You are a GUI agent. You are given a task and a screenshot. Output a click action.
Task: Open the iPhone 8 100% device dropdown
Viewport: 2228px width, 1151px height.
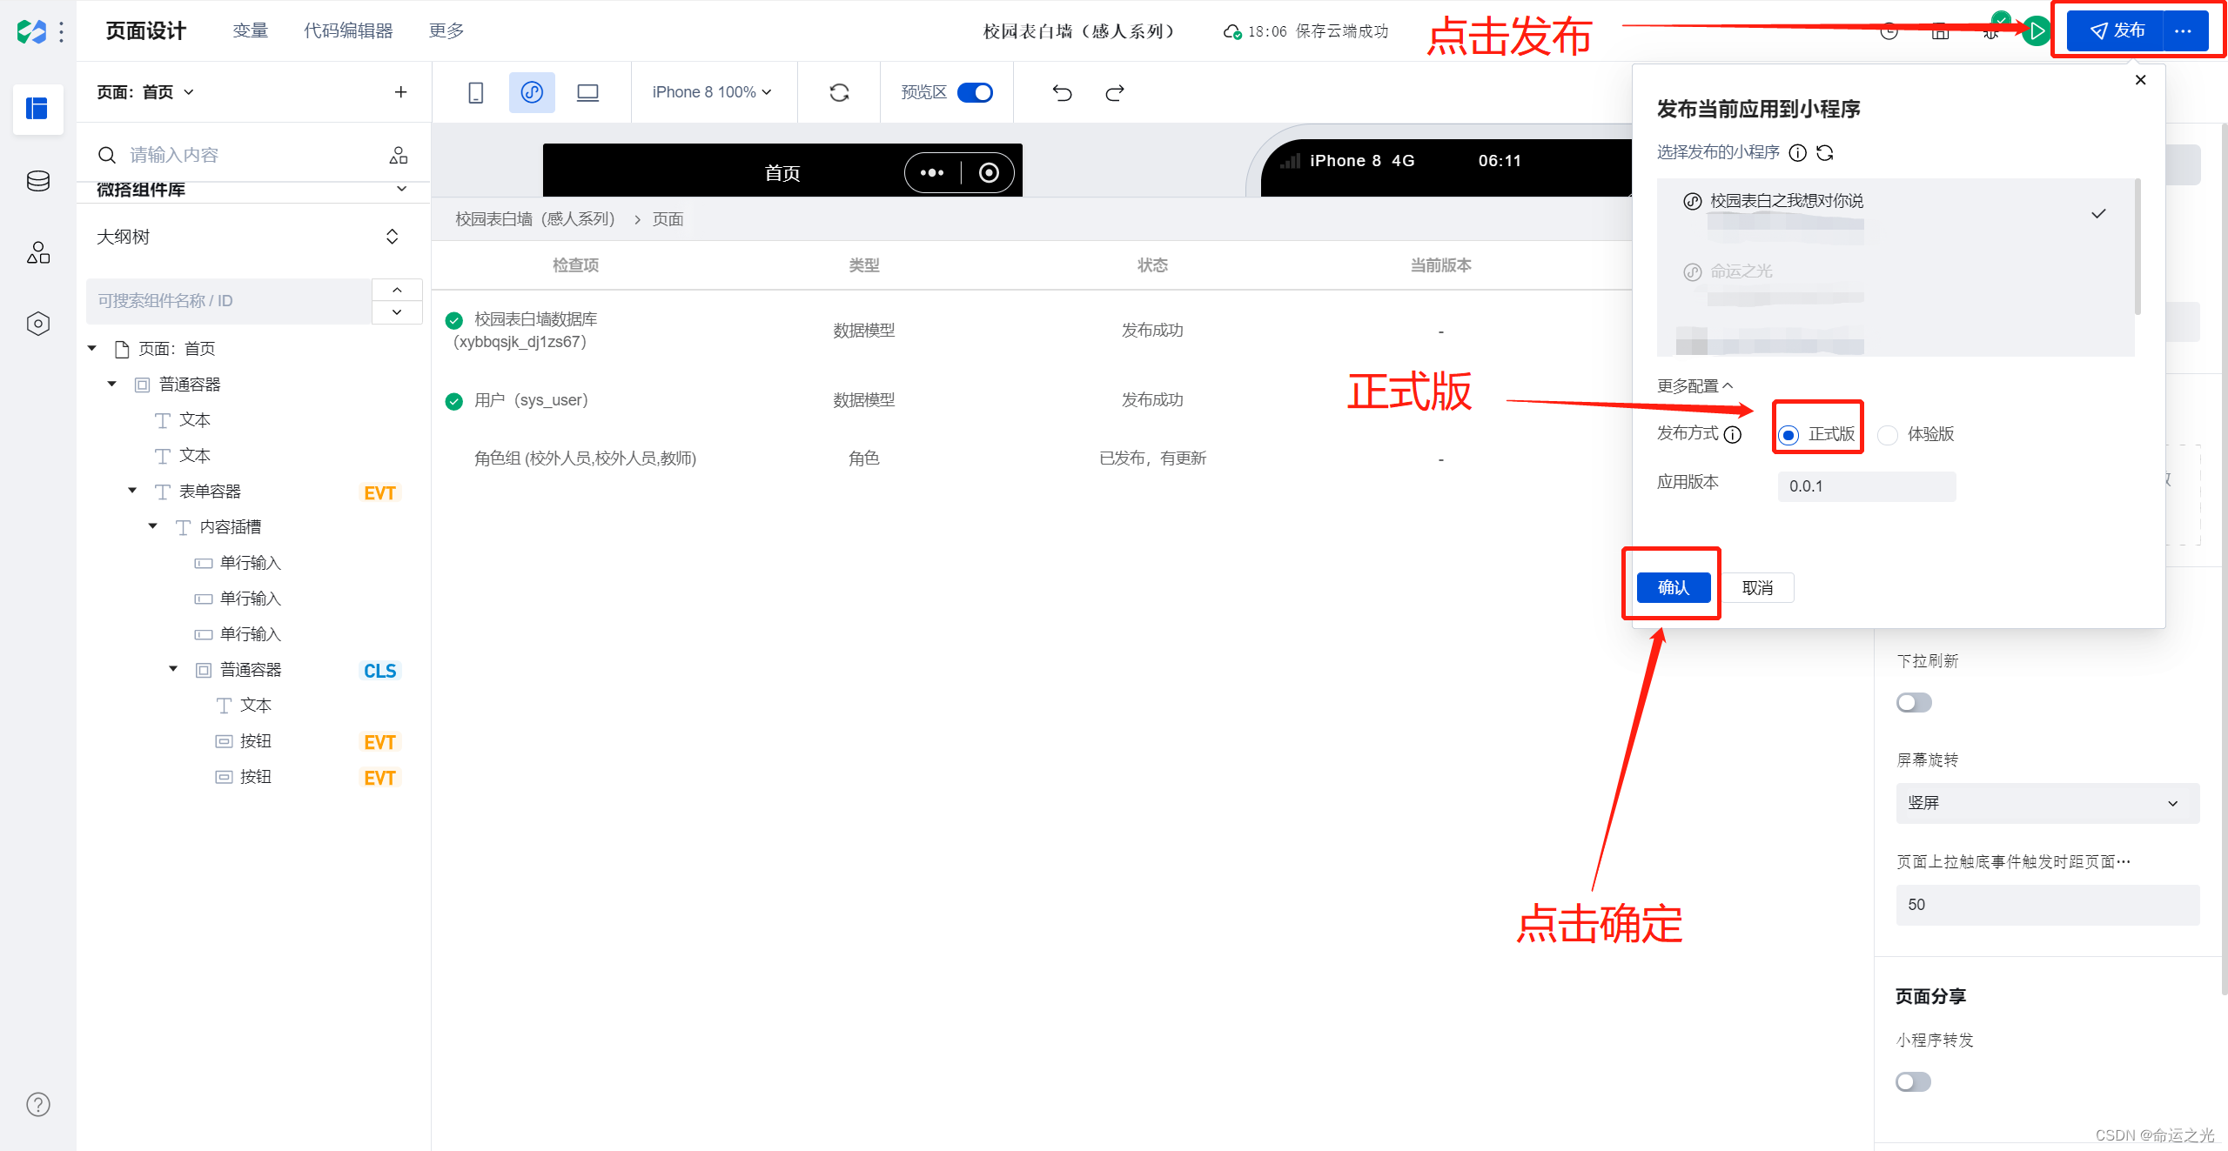pos(711,92)
